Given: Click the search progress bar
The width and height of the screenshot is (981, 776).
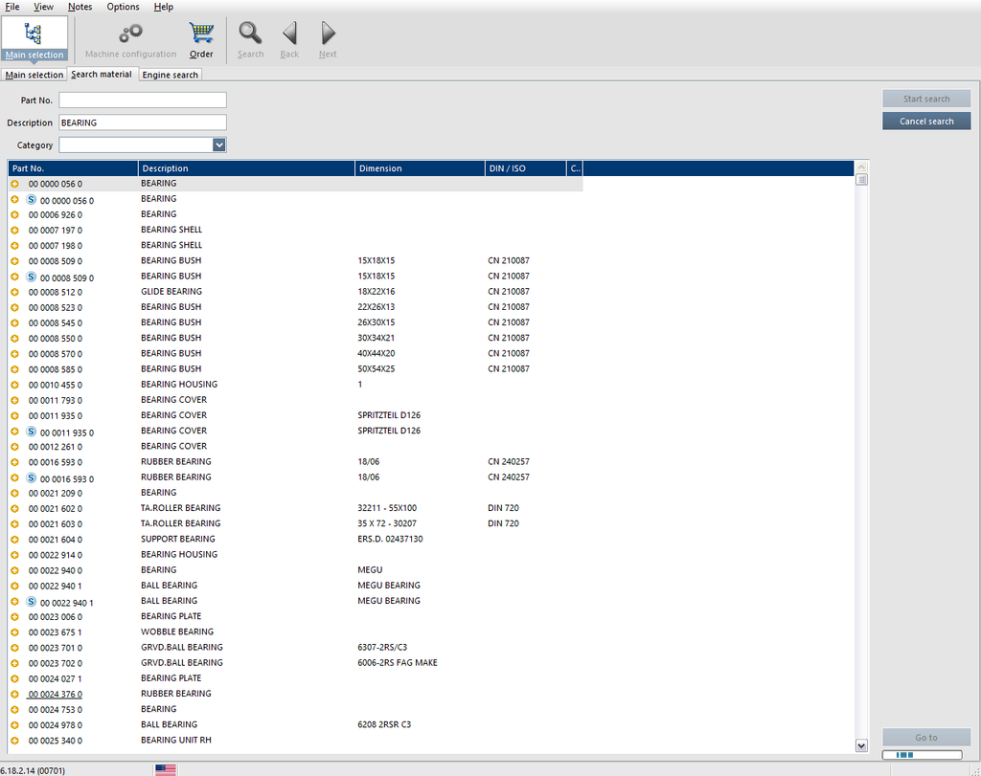Looking at the screenshot, I should 923,755.
